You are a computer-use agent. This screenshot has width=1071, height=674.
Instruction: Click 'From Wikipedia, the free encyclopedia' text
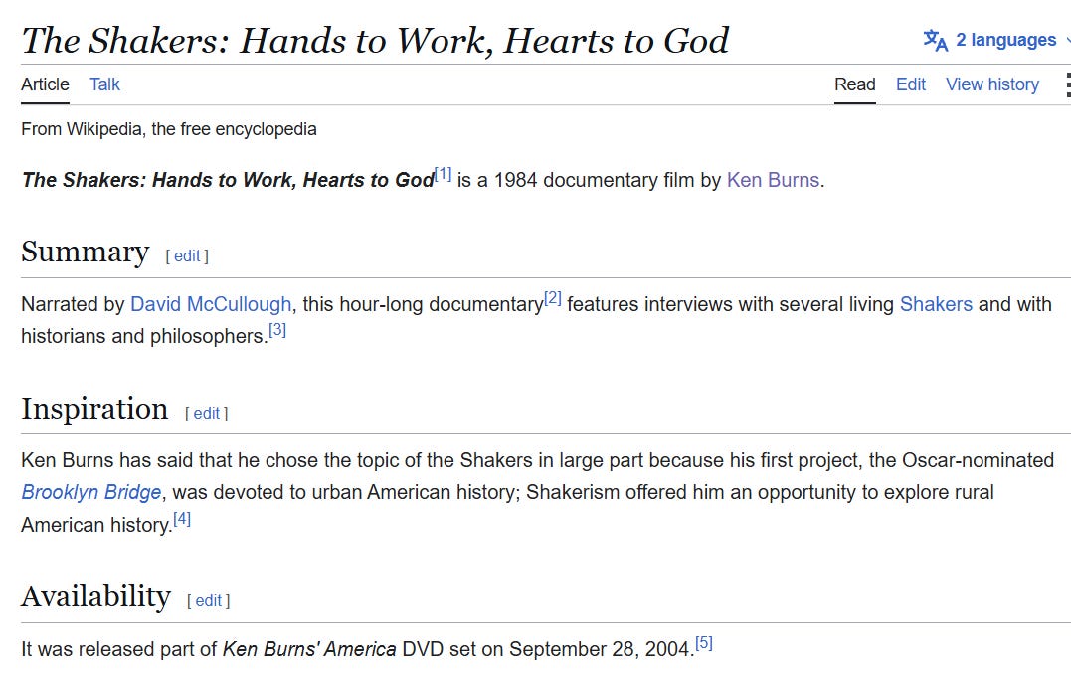(x=169, y=130)
